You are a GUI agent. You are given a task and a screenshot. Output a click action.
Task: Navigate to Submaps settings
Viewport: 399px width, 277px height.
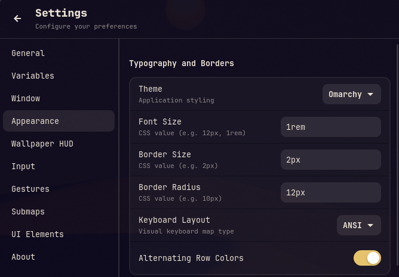tap(28, 211)
